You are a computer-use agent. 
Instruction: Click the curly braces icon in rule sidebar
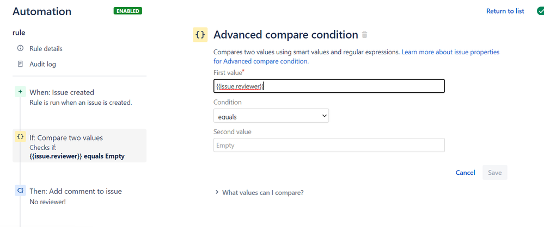[x=20, y=137]
